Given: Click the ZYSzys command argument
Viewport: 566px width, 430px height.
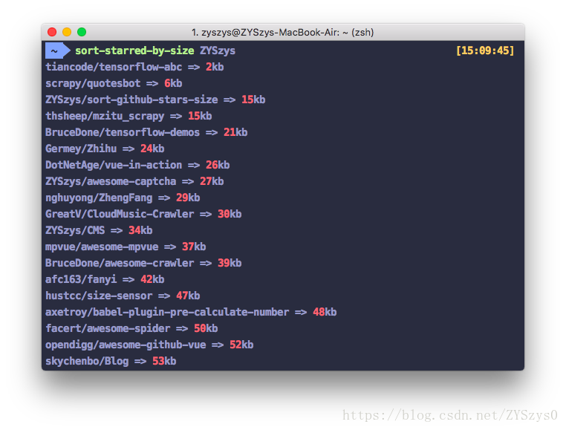Looking at the screenshot, I should pyautogui.click(x=218, y=51).
